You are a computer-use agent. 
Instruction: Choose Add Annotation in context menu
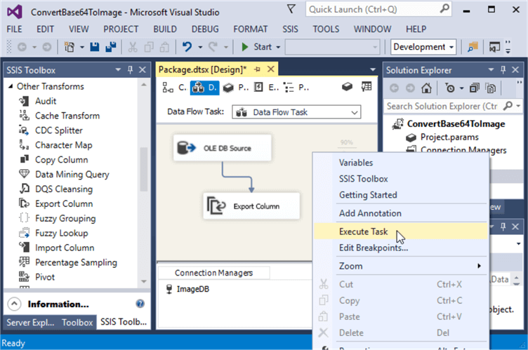(x=401, y=213)
